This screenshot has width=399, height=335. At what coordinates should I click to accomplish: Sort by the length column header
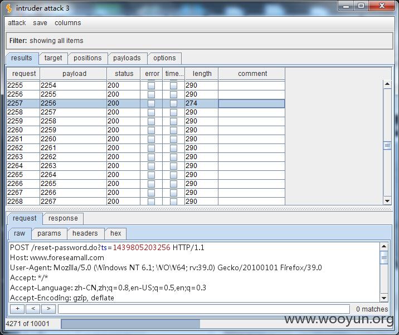point(202,74)
